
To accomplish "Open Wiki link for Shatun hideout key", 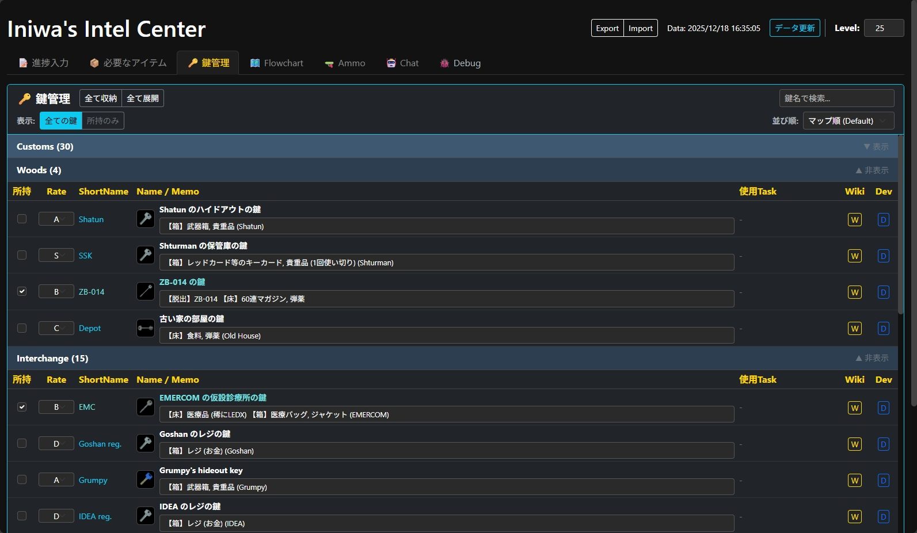I will [854, 220].
